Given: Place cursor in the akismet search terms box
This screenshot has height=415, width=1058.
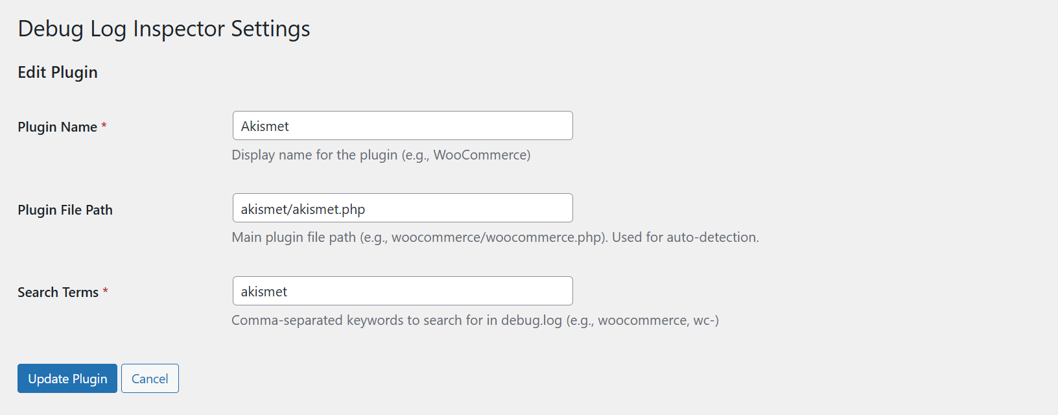Looking at the screenshot, I should [263, 290].
